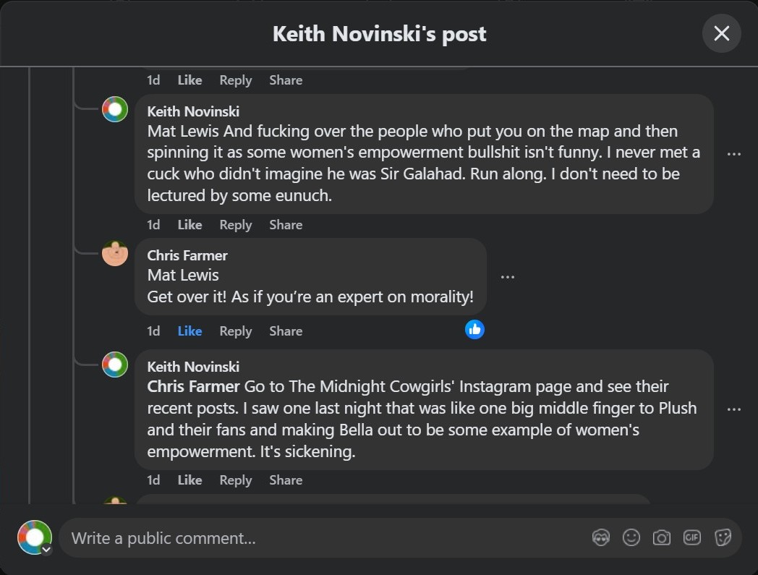Open Keith Novinski's name on the Instagram comment

[193, 367]
